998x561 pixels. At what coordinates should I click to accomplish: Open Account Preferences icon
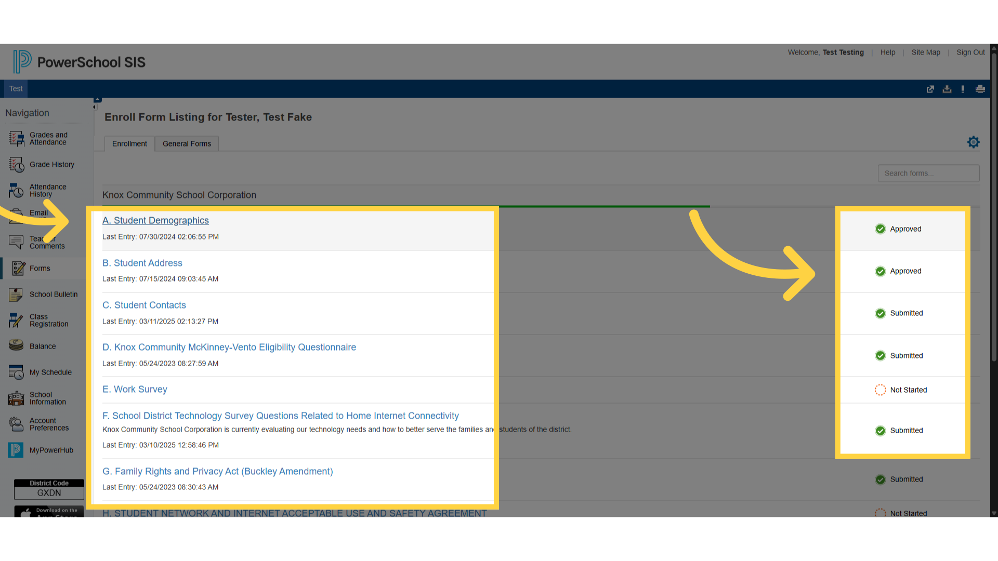click(x=16, y=424)
